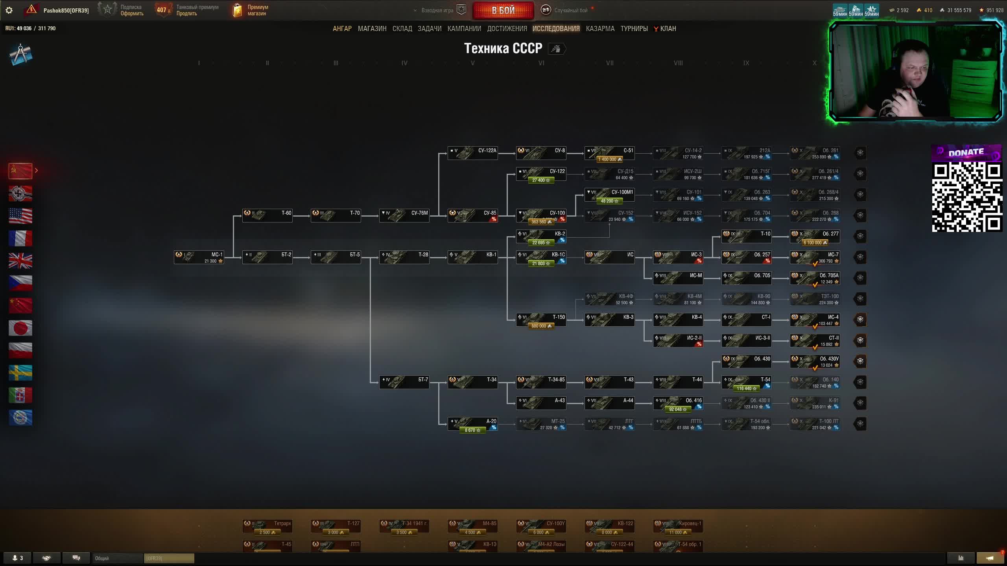Viewport: 1007px width, 566px height.
Task: Toggle platoon creation star icon
Action: pos(461,10)
